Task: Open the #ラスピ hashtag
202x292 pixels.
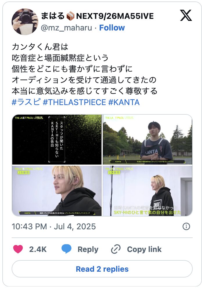Action: [26, 102]
